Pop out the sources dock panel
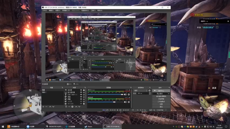This screenshot has height=129, width=230. [85, 87]
